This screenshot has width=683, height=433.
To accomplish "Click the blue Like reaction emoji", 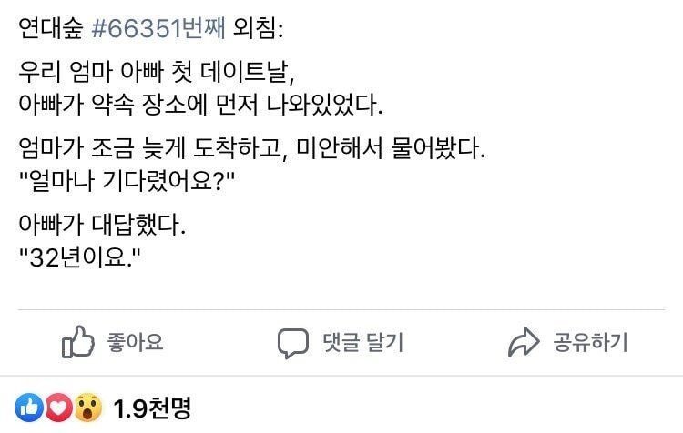I will [x=29, y=408].
